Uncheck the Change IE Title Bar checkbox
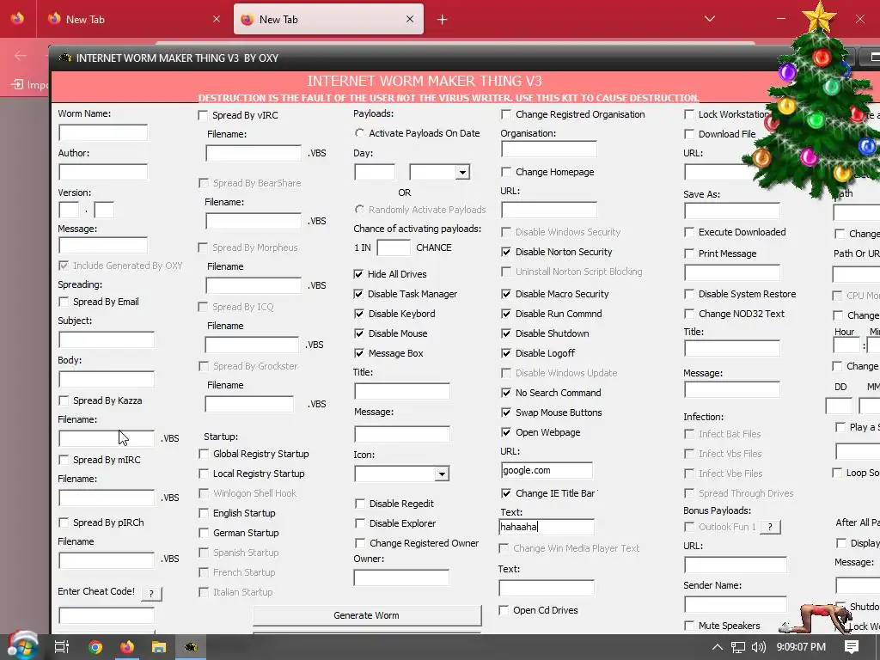 point(505,493)
